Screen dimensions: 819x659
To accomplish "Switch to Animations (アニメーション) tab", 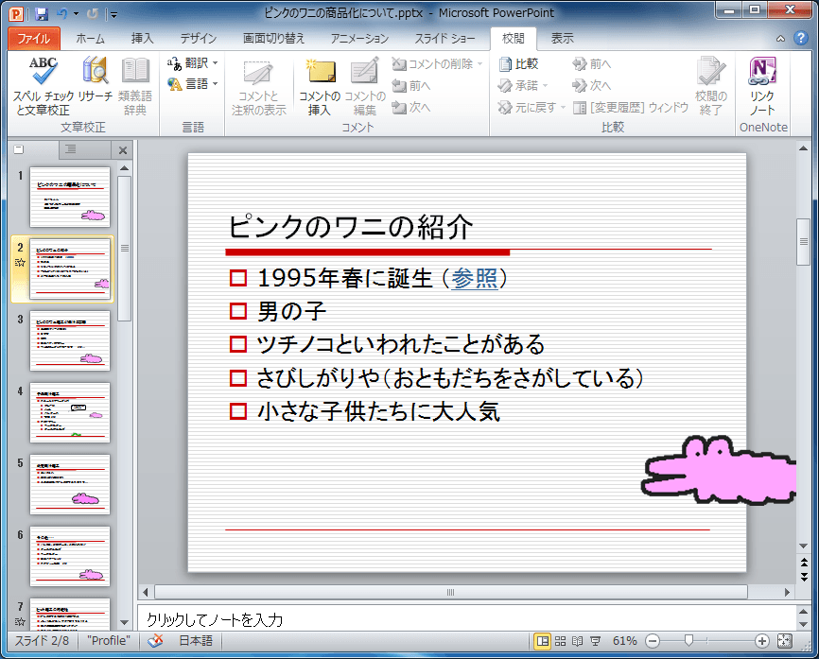I will 359,39.
